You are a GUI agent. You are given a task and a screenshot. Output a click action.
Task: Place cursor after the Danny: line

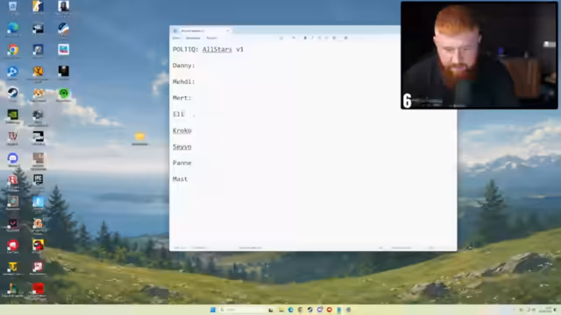(195, 66)
